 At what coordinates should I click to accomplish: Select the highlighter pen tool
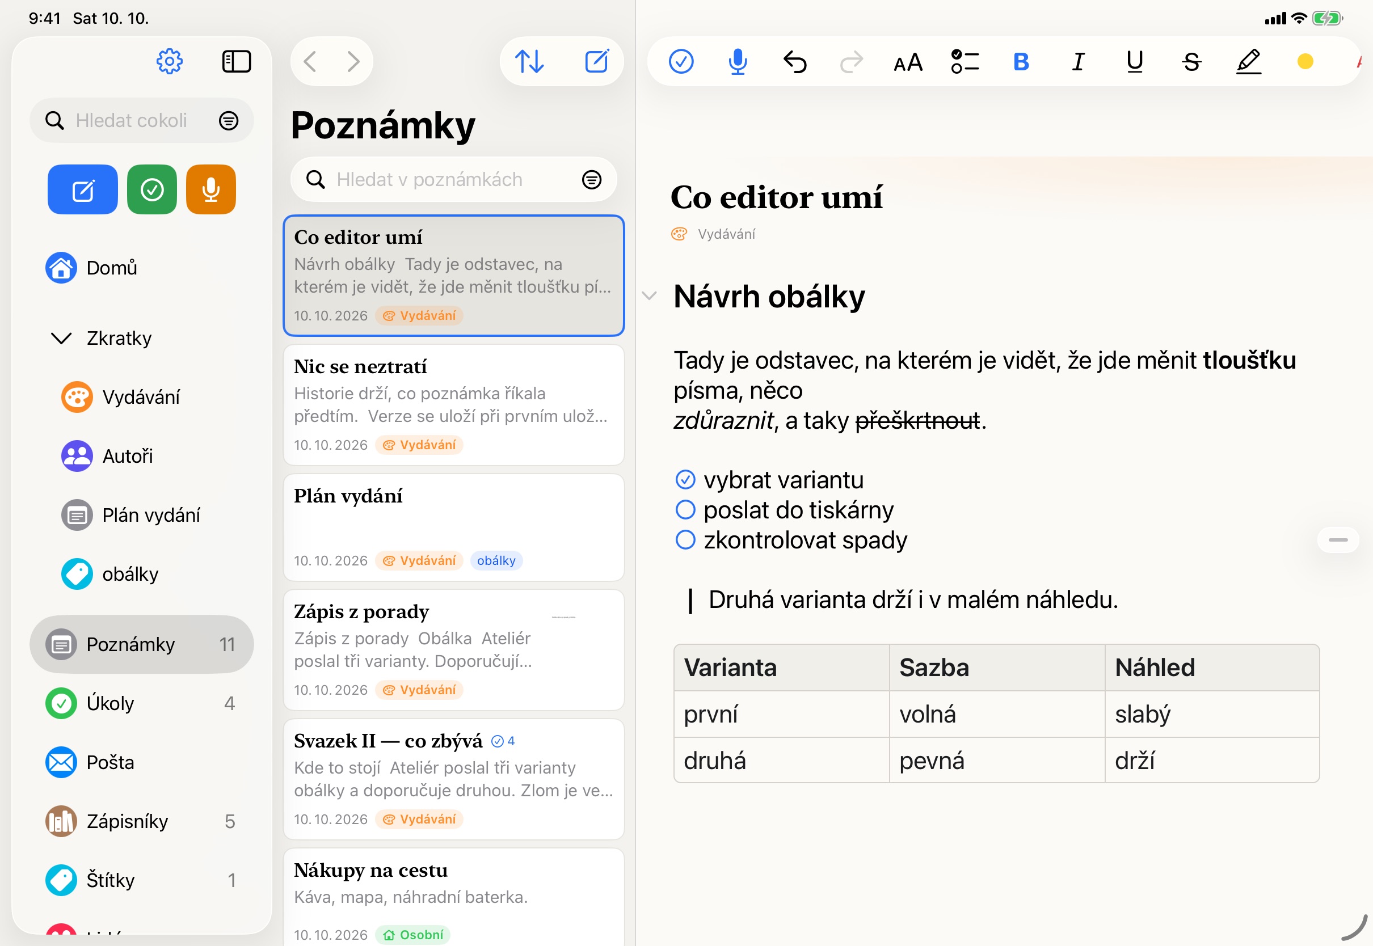(1249, 61)
